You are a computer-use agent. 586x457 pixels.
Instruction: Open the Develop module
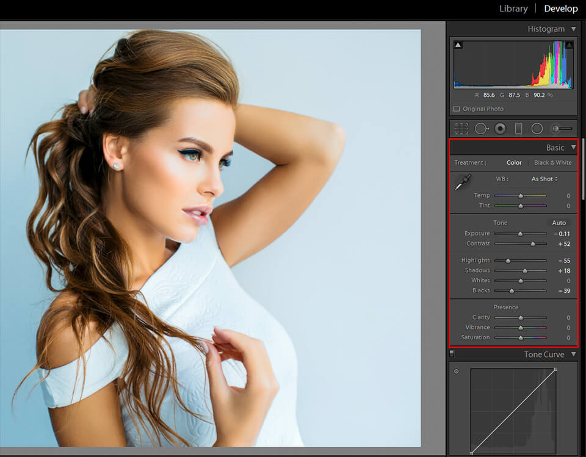(560, 9)
